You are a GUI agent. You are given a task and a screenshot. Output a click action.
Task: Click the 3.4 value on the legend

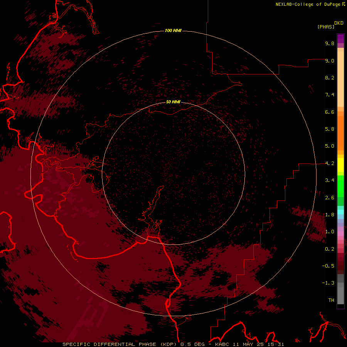click(x=330, y=180)
